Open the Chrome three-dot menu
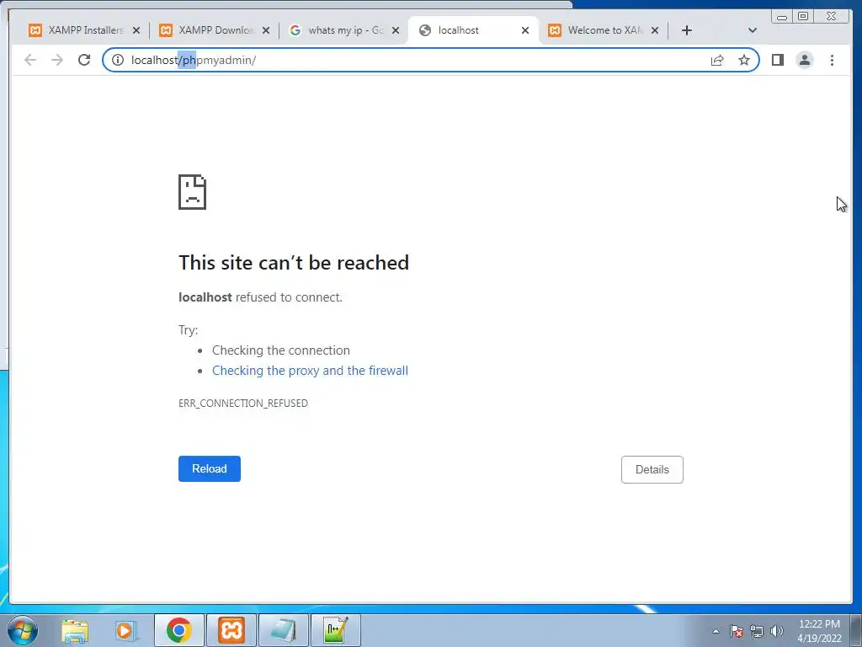862x647 pixels. pyautogui.click(x=832, y=60)
